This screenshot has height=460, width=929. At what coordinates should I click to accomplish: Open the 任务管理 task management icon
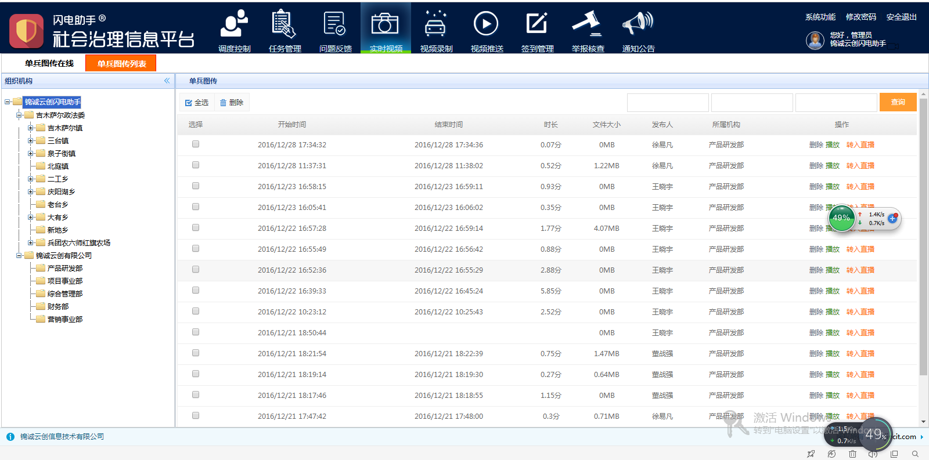(x=285, y=25)
